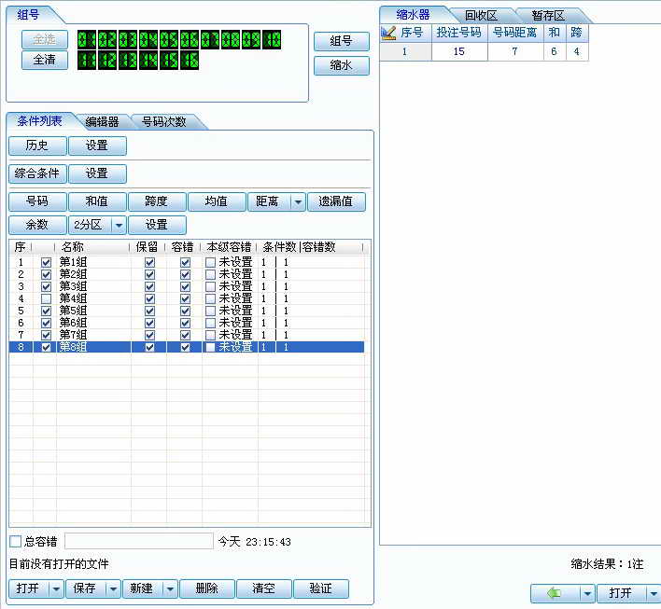This screenshot has width=661, height=609.
Task: Select number 01 in the green number panel
Action: [86, 40]
